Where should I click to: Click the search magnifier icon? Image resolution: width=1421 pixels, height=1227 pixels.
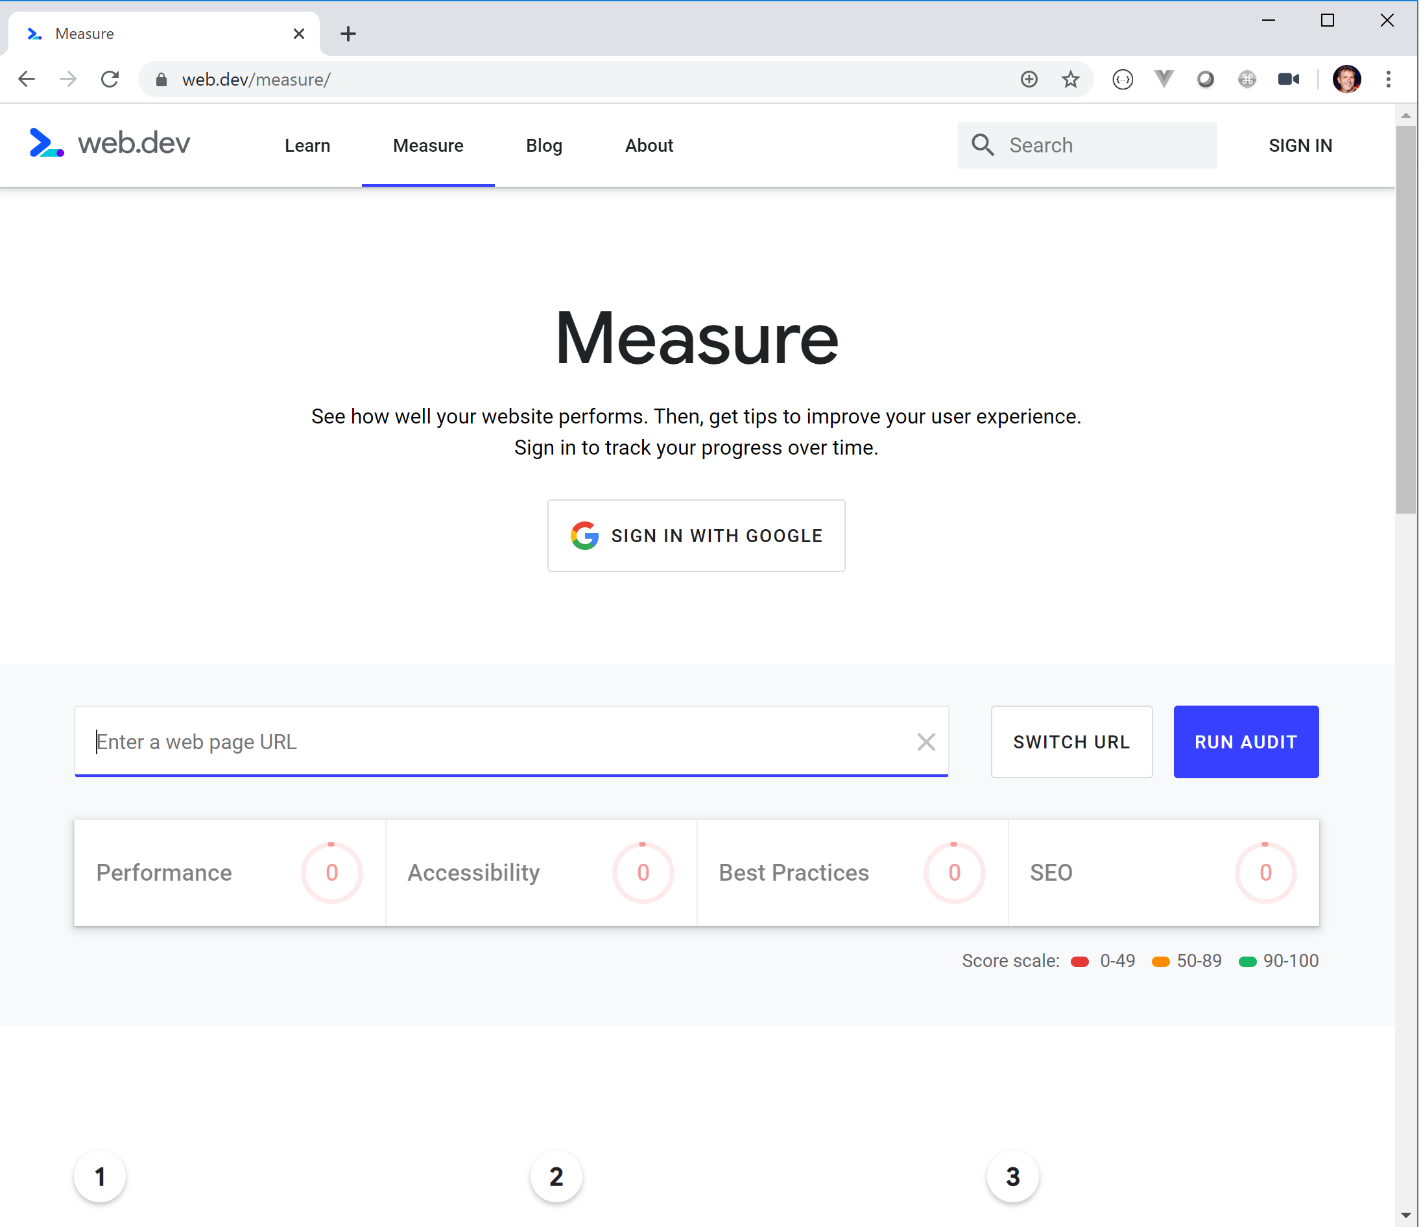982,145
